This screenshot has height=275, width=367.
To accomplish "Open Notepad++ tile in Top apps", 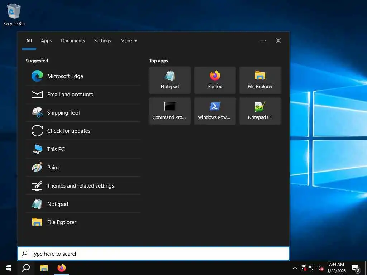I will tap(260, 111).
